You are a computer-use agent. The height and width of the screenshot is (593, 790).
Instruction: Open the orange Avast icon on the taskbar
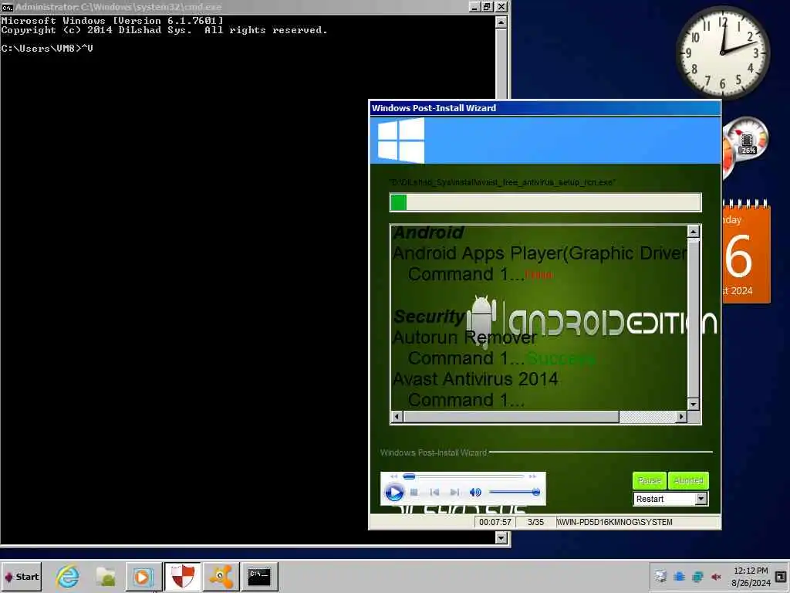click(221, 577)
